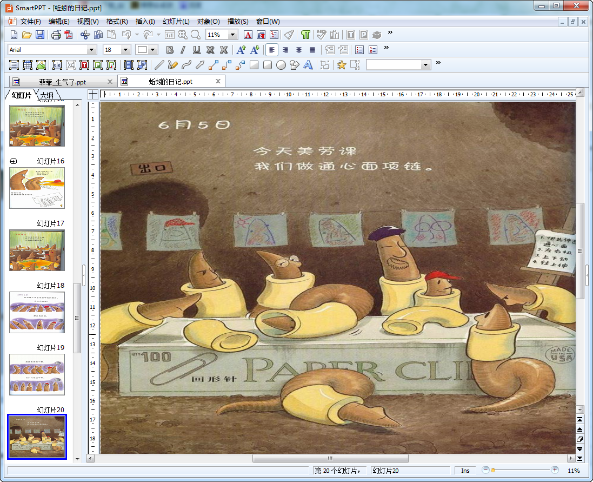This screenshot has width=593, height=482.
Task: Go to previous slide arrow button
Action: [580, 430]
